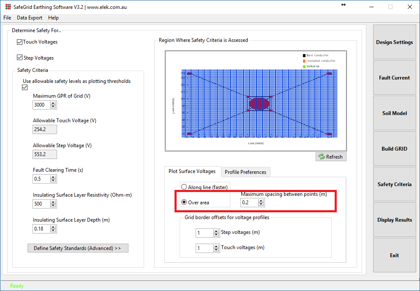Screen dimensions: 420x291
Task: Open the Soil Model settings
Action: [394, 113]
